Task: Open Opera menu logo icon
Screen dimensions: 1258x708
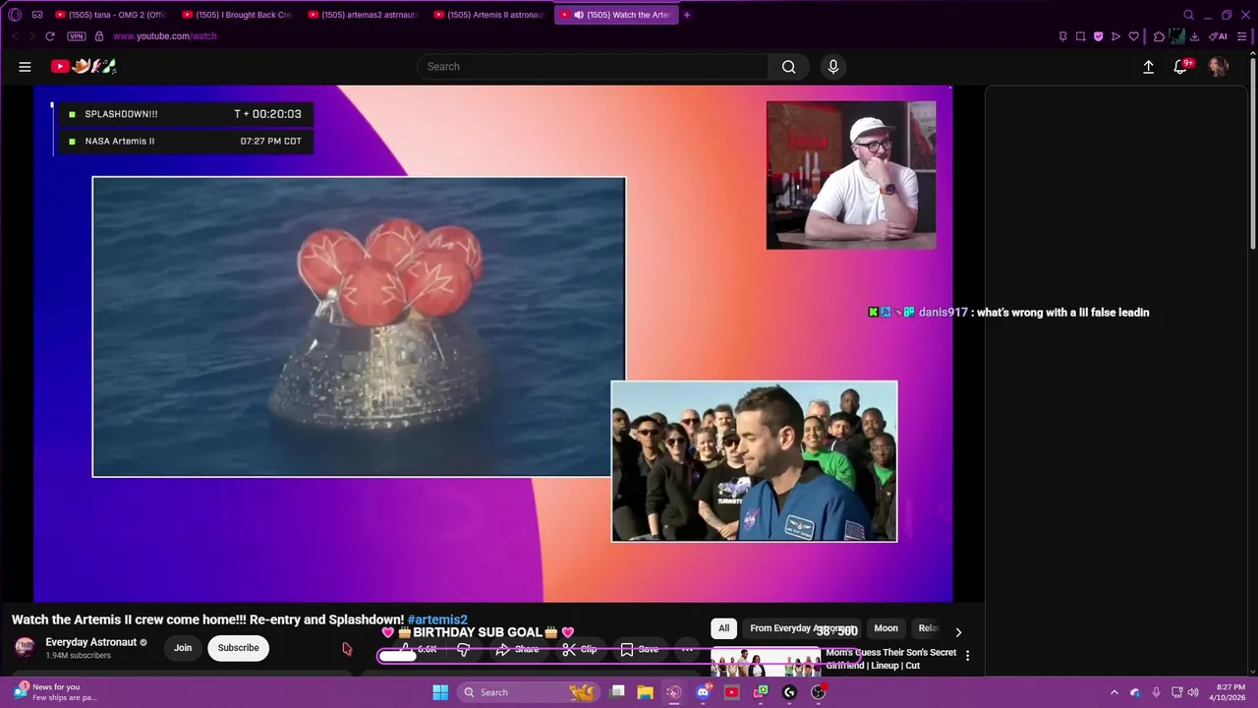Action: pyautogui.click(x=15, y=15)
